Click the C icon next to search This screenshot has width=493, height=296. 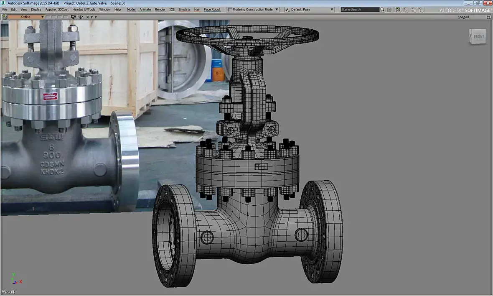tap(389, 10)
